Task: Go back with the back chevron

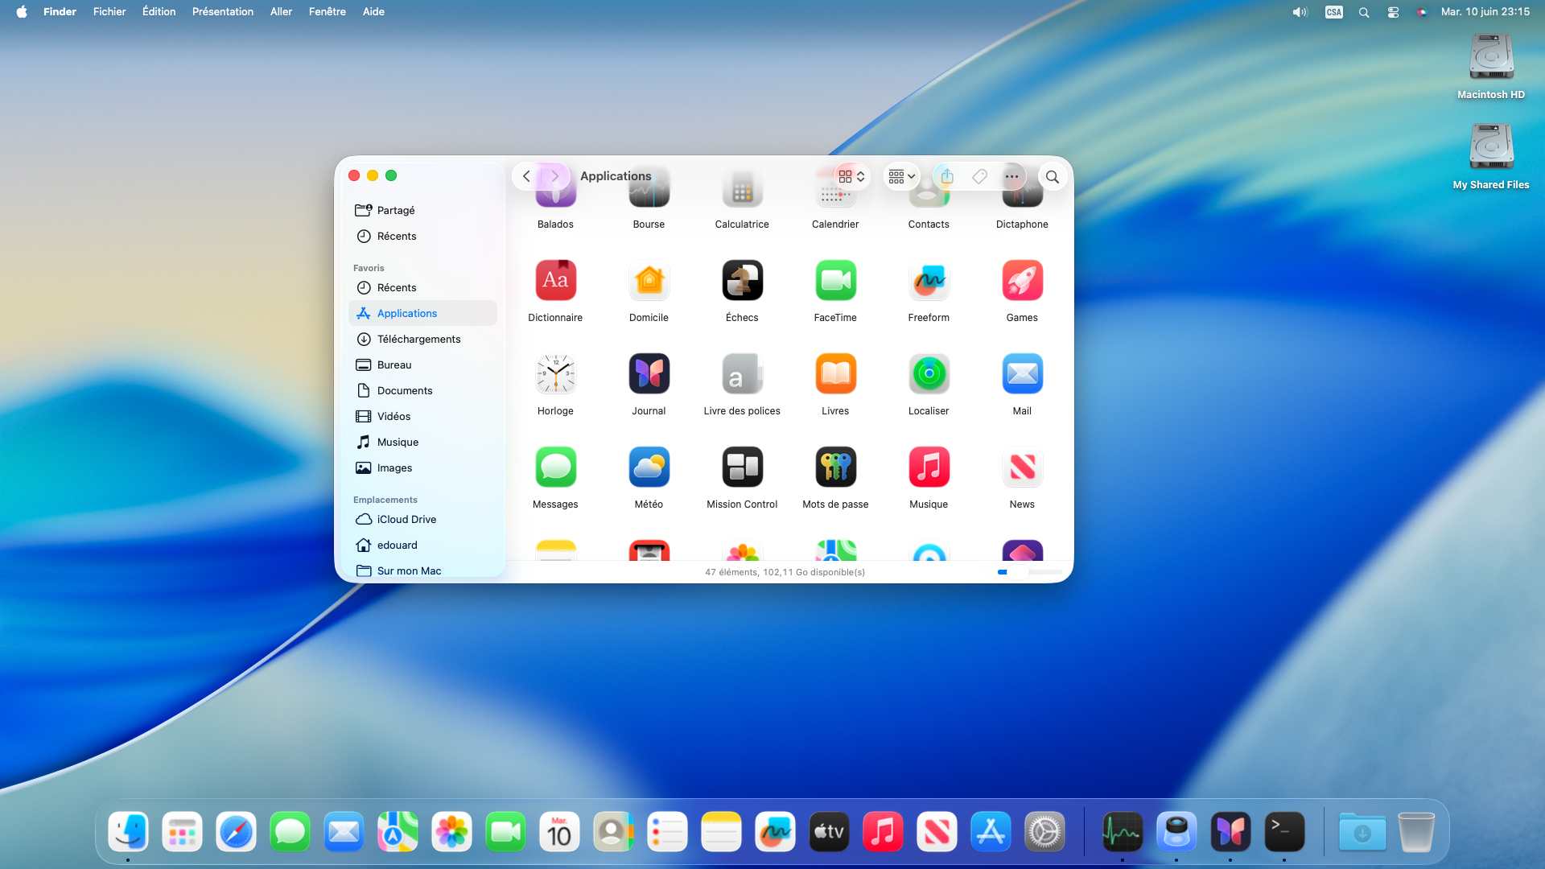Action: point(527,176)
